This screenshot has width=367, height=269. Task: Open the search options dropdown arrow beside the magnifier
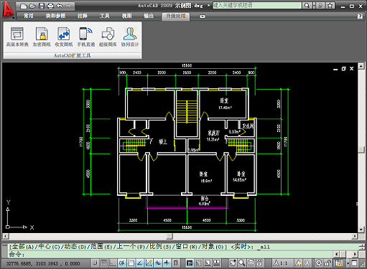tap(314, 5)
